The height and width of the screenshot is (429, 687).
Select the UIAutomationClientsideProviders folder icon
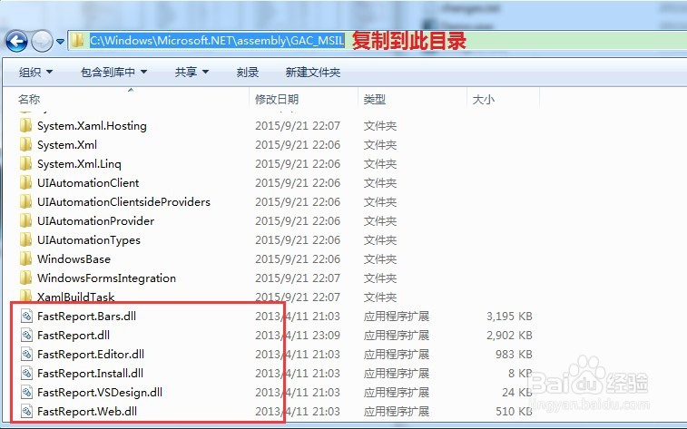pyautogui.click(x=25, y=202)
